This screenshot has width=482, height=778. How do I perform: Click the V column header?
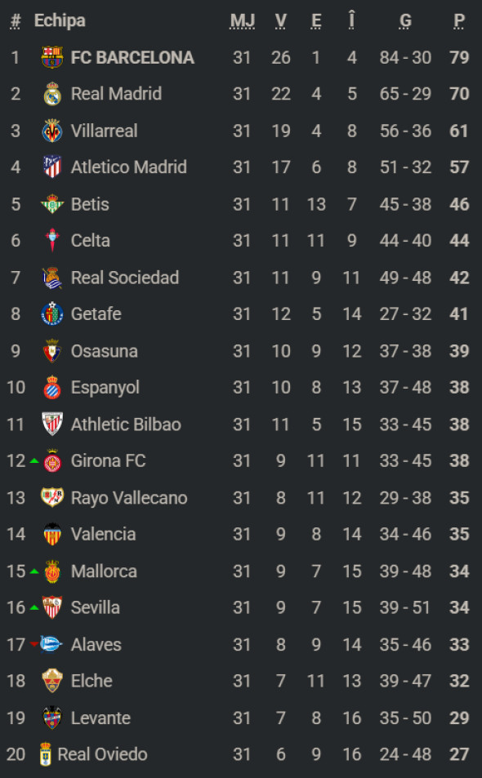coord(281,20)
